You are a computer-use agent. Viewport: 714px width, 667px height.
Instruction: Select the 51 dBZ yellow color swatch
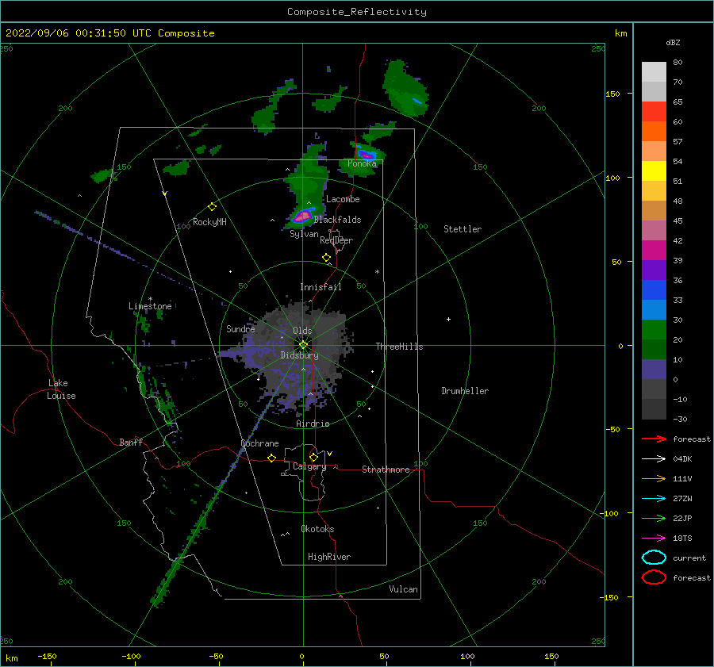coord(654,171)
